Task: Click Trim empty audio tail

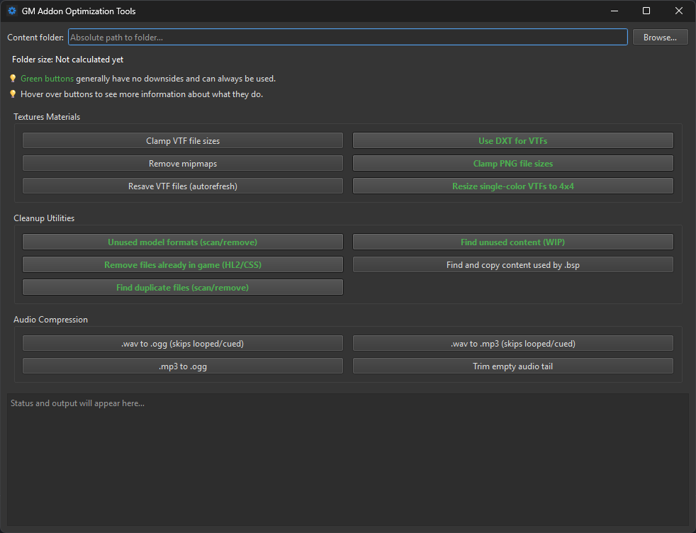Action: click(x=512, y=366)
